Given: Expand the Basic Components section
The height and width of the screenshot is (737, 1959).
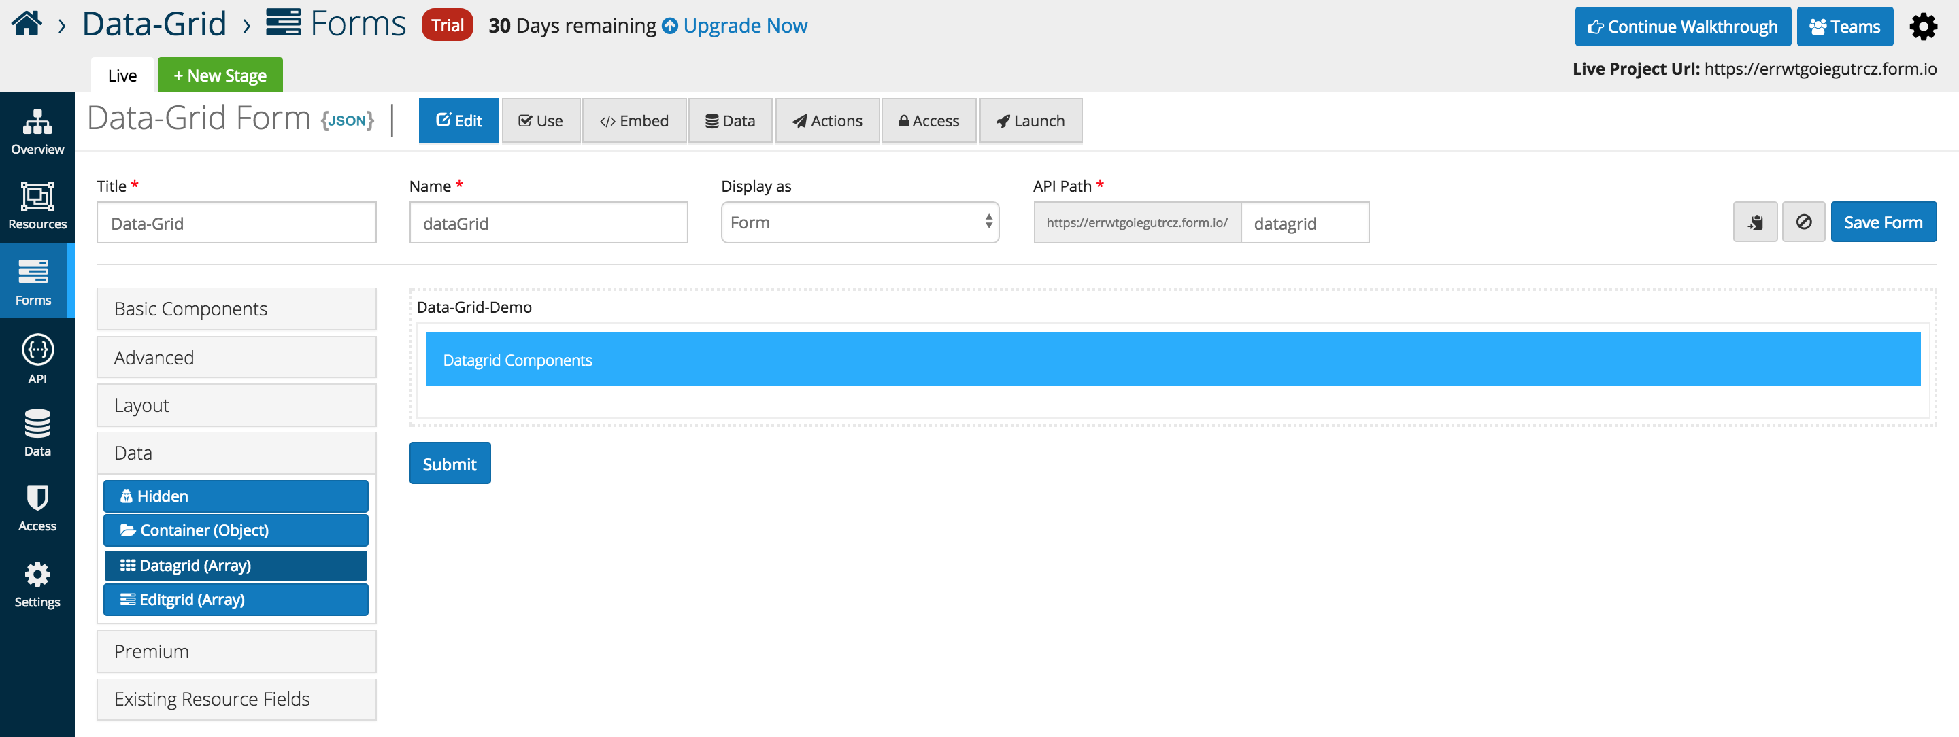Looking at the screenshot, I should point(236,307).
